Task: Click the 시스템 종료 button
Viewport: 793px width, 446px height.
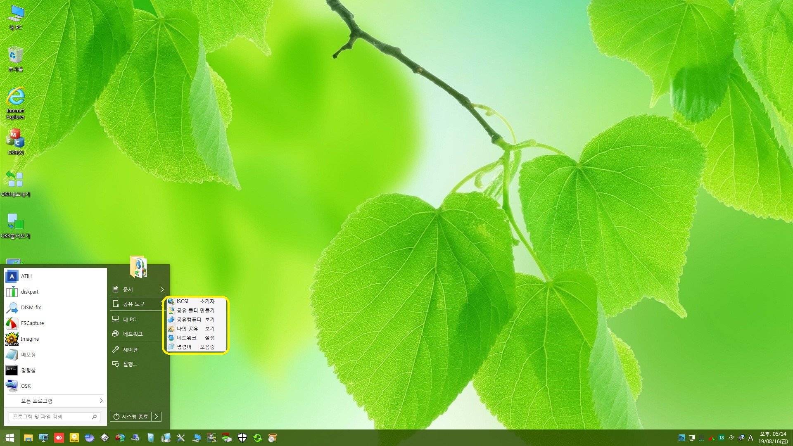Action: (131, 417)
